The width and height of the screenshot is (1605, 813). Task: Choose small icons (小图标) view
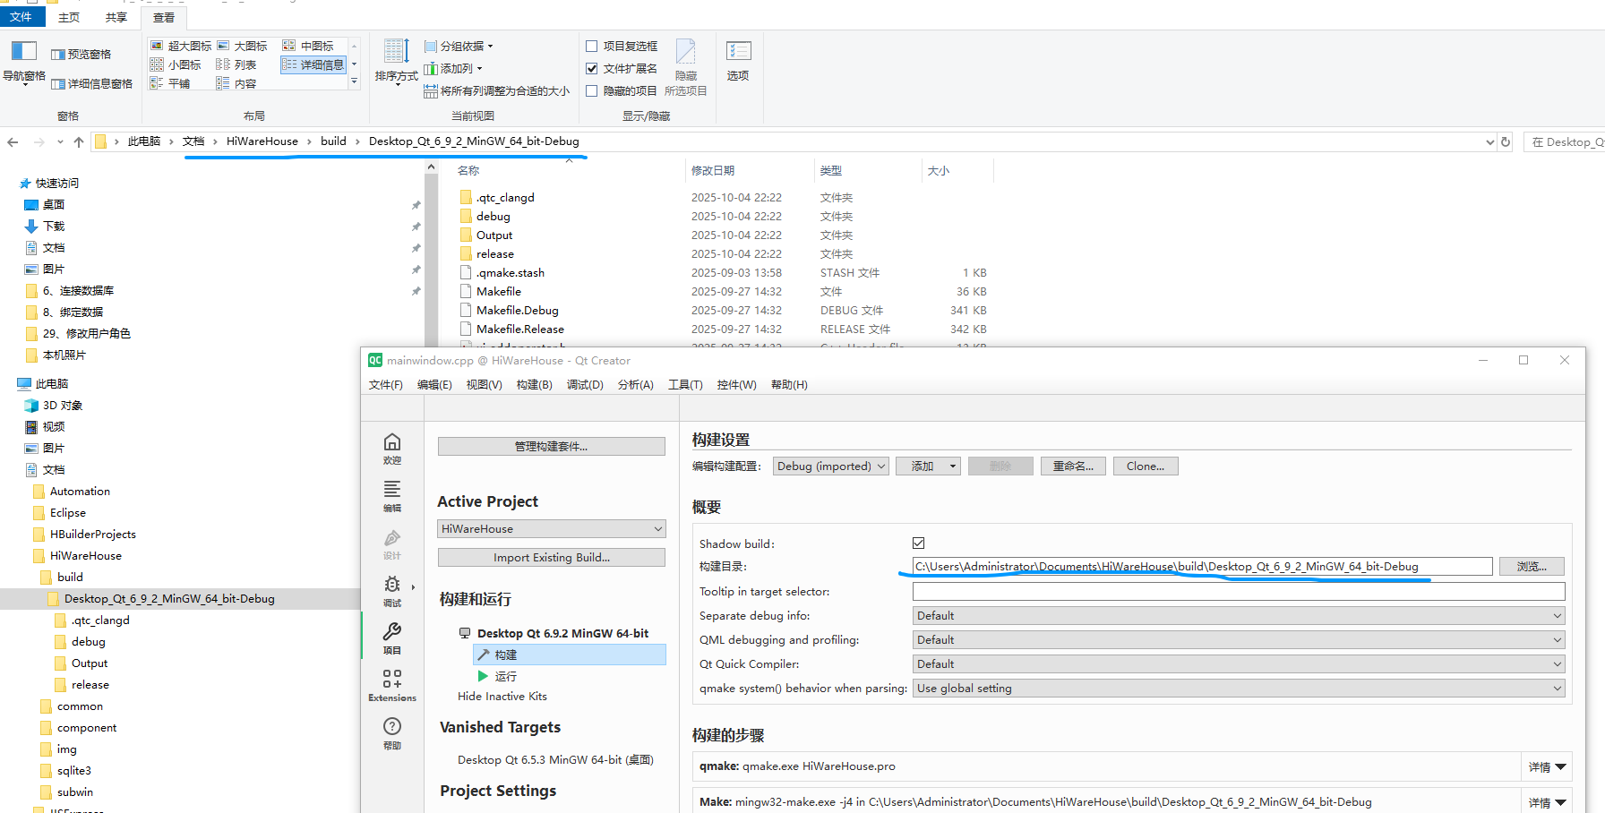click(x=176, y=64)
